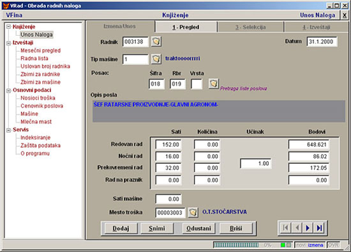Image resolution: width=351 pixels, height=252 pixels.
Task: Switch to 3 - Selekcija tab
Action: [251, 27]
